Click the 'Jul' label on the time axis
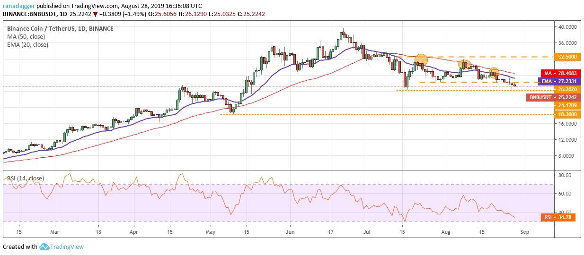The width and height of the screenshot is (584, 255). click(367, 232)
